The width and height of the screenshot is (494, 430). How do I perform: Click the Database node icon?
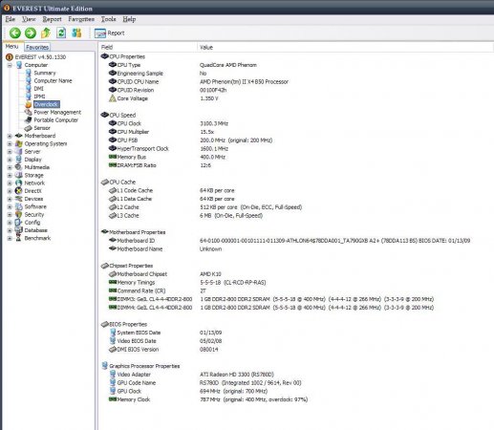click(19, 230)
